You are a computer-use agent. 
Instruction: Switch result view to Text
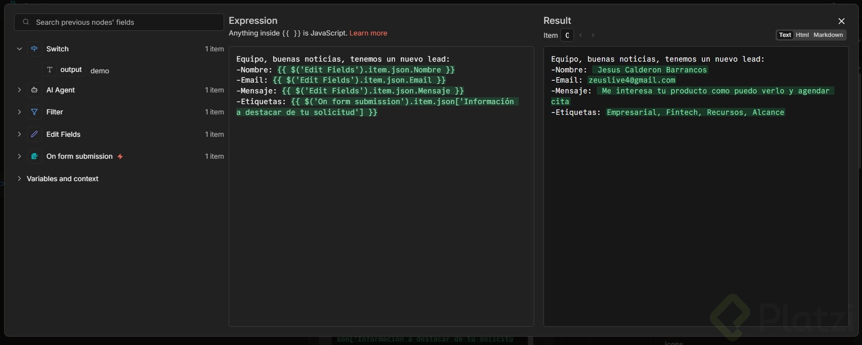point(785,35)
